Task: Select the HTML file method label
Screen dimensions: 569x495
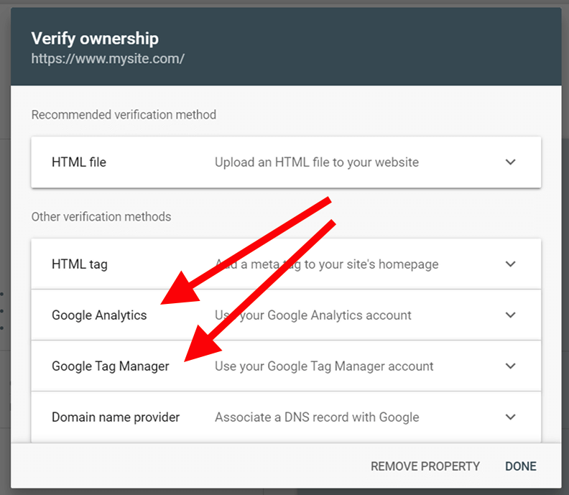Action: click(x=79, y=162)
